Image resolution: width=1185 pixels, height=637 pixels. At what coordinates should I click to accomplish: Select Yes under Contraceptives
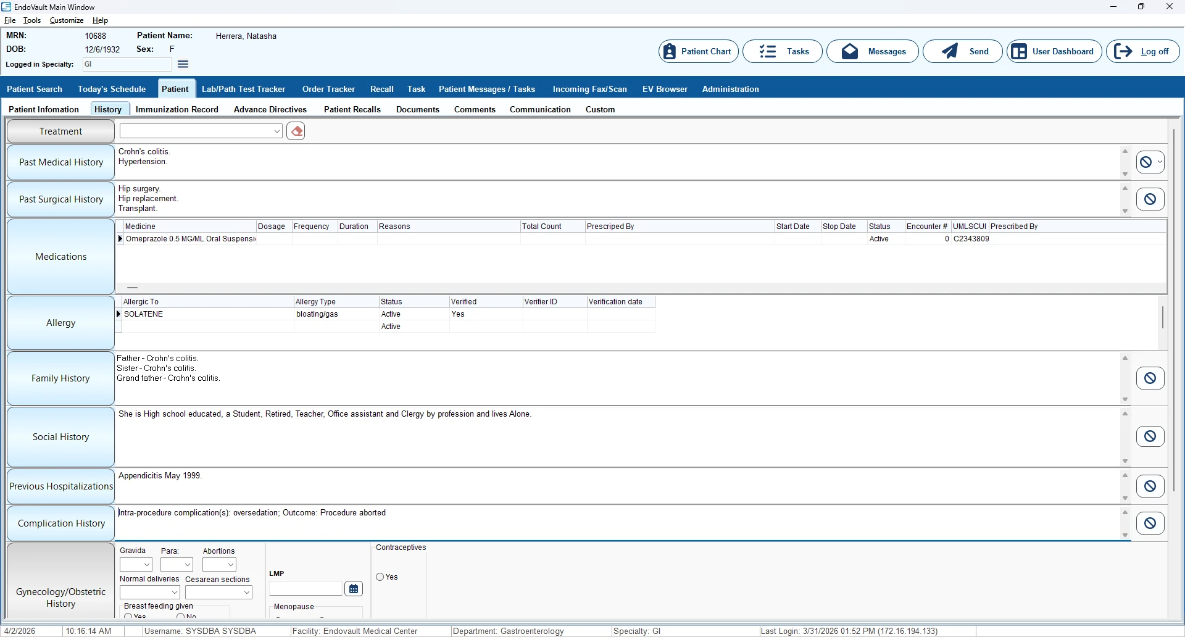point(380,577)
